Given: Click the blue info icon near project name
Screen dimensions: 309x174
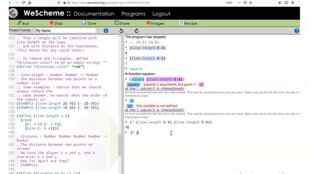Looking at the screenshot, I should pyautogui.click(x=106, y=30).
